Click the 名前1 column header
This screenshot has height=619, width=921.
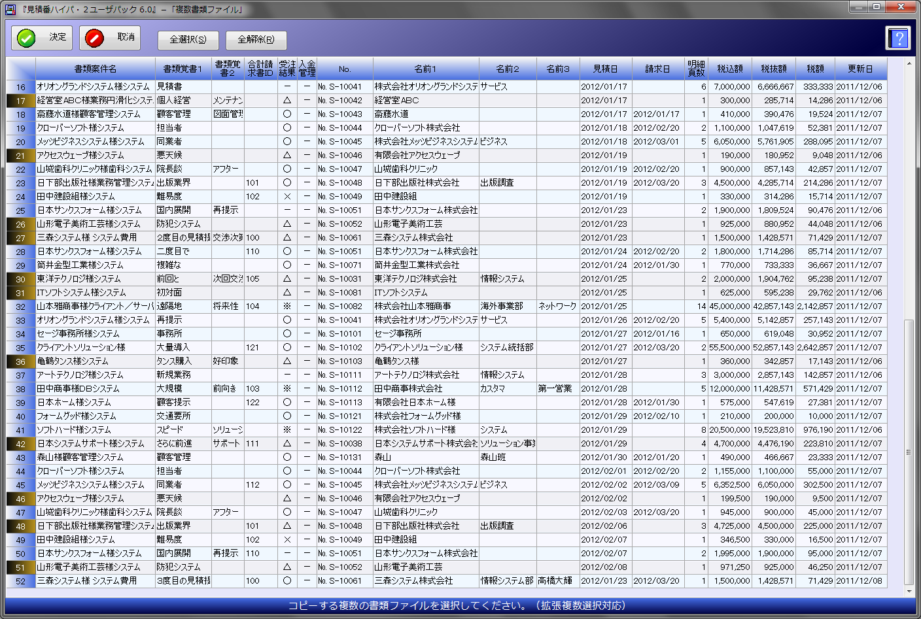[x=426, y=69]
